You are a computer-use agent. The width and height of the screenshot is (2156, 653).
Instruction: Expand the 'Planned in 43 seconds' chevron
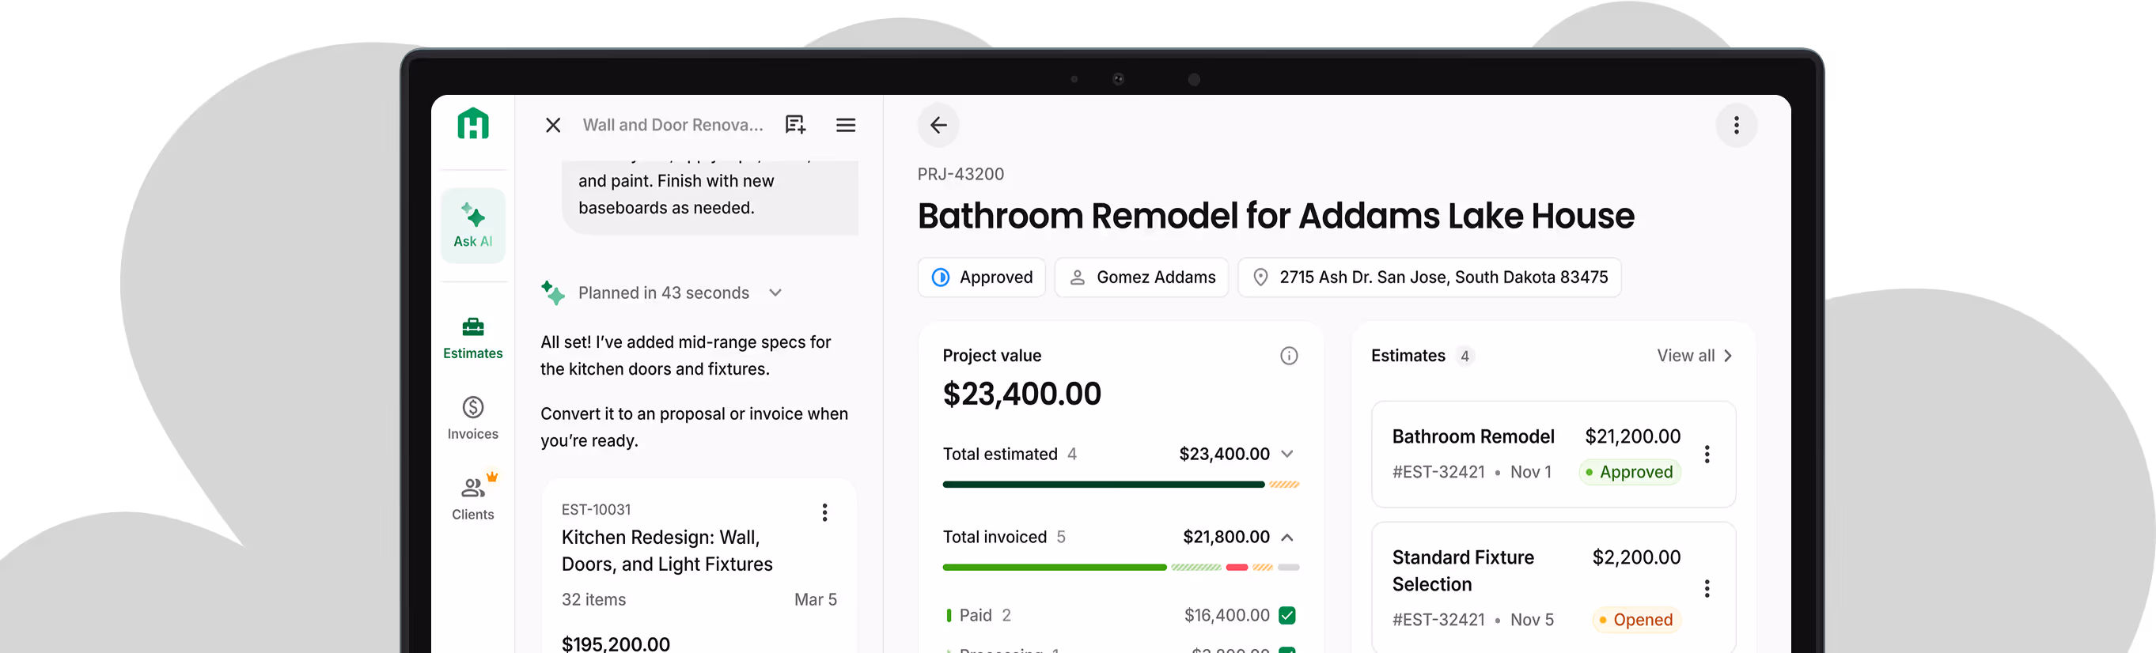click(x=775, y=293)
